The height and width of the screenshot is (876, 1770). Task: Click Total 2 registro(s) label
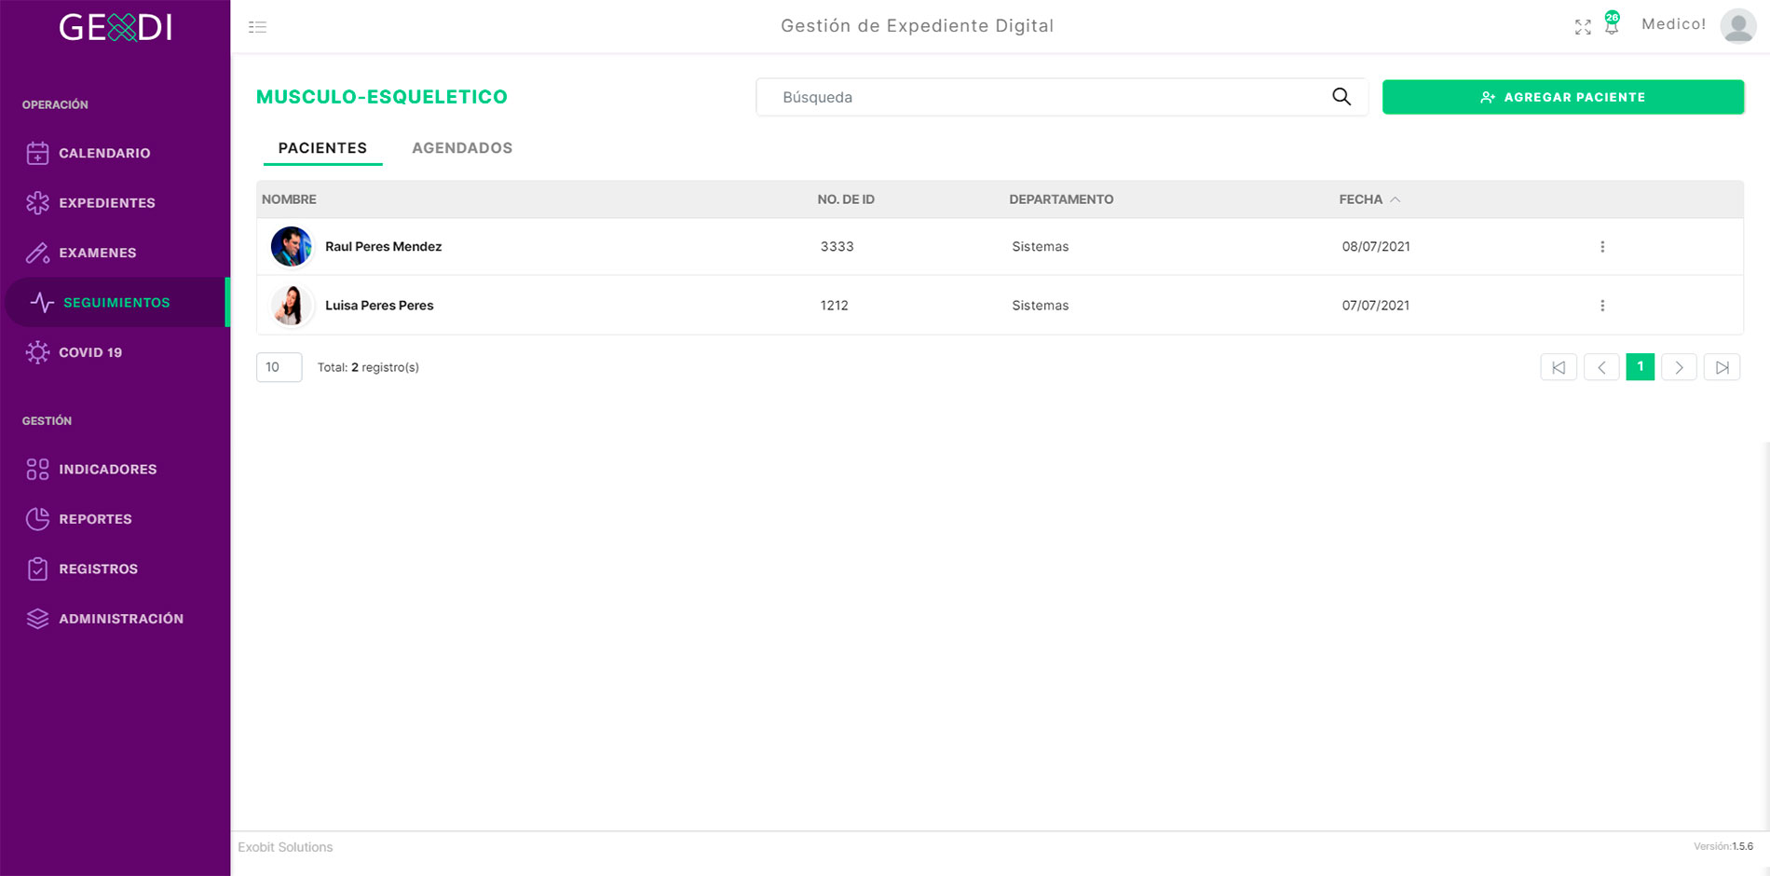[368, 367]
